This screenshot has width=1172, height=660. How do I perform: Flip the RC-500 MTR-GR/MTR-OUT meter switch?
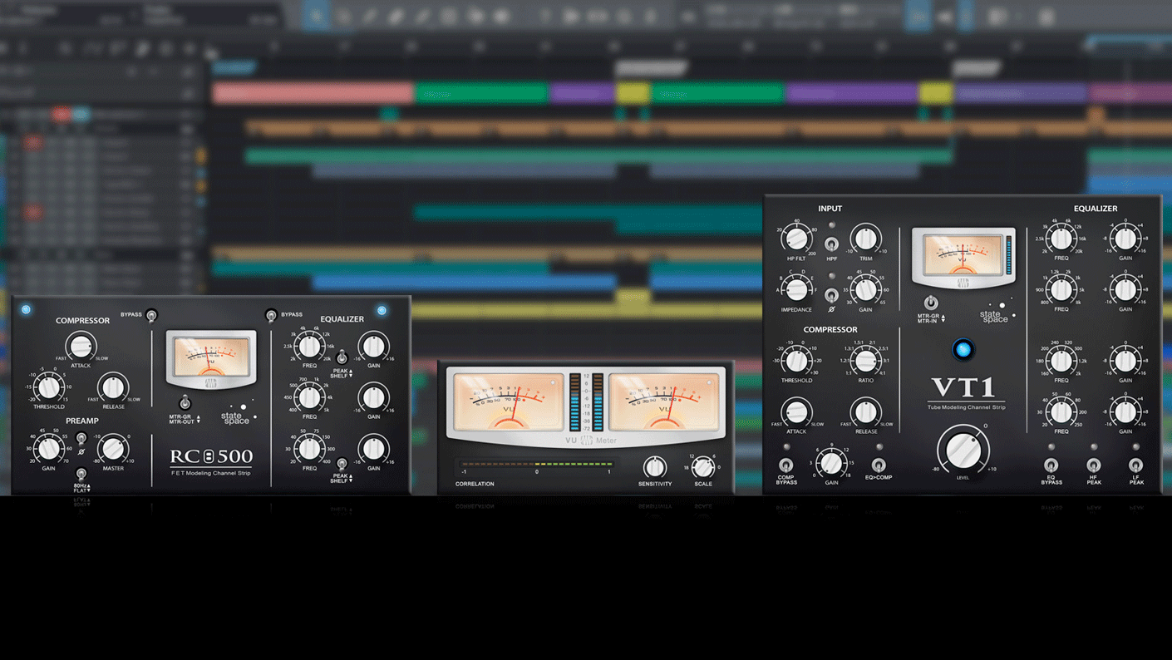coord(185,403)
